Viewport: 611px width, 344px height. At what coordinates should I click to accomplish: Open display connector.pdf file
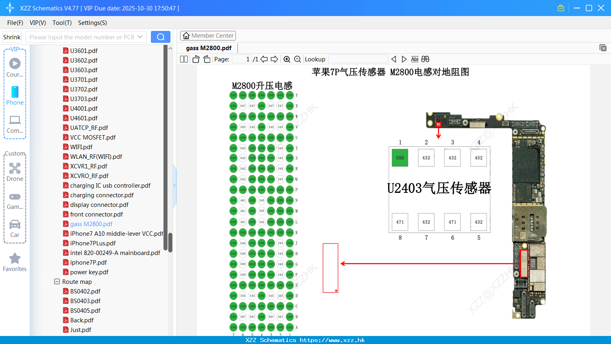(99, 204)
